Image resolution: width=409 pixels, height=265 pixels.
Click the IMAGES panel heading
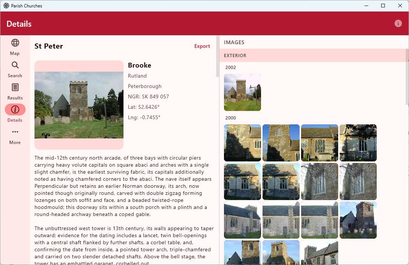coord(234,42)
